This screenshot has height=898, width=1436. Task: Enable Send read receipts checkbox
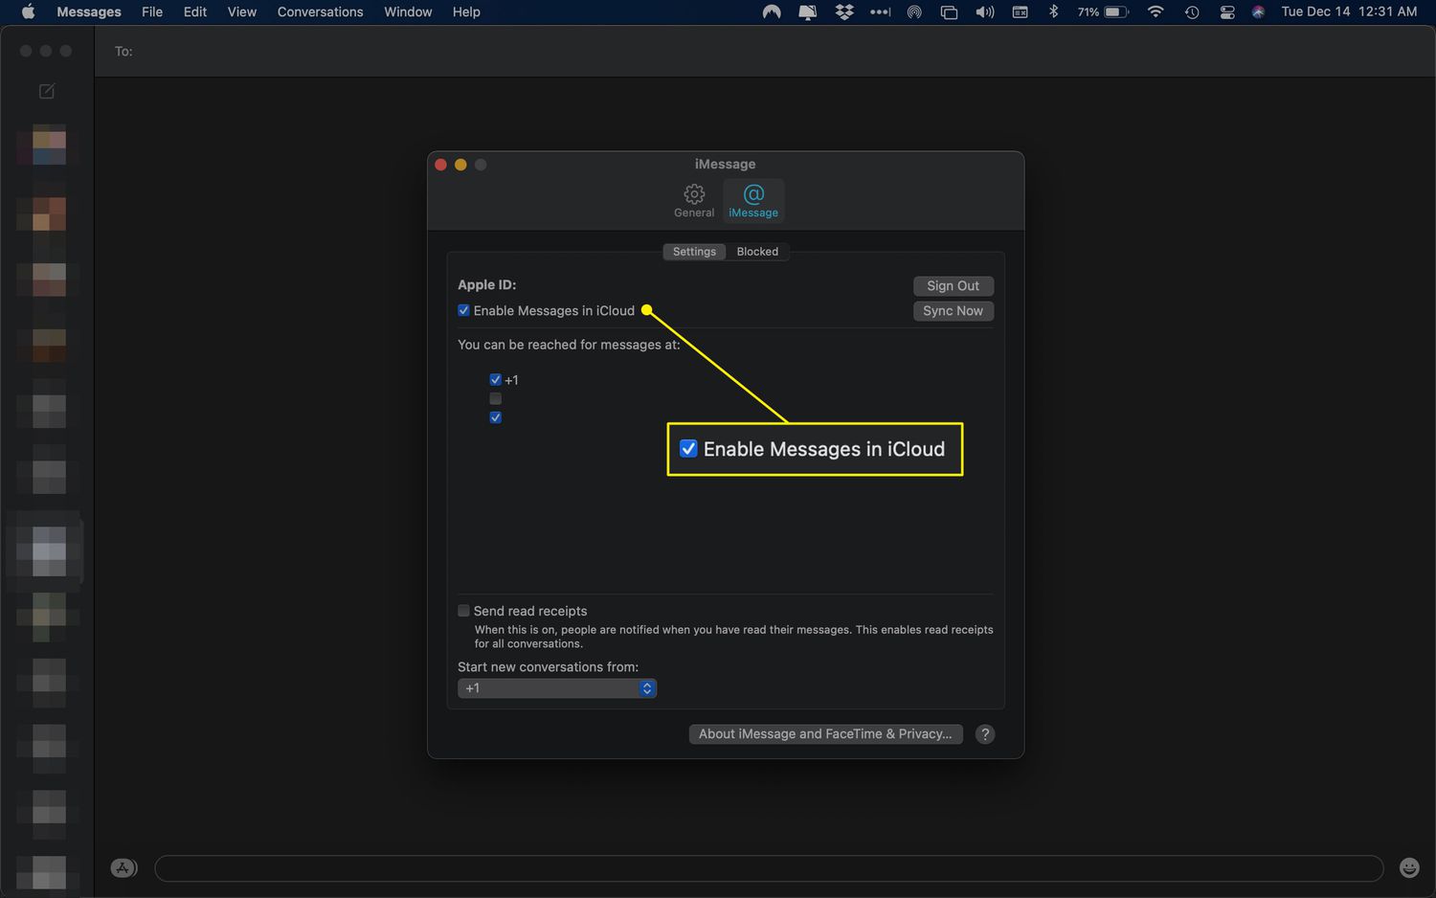pos(464,611)
